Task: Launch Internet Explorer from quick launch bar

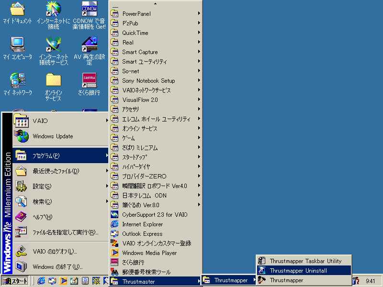Action: [x=41, y=281]
